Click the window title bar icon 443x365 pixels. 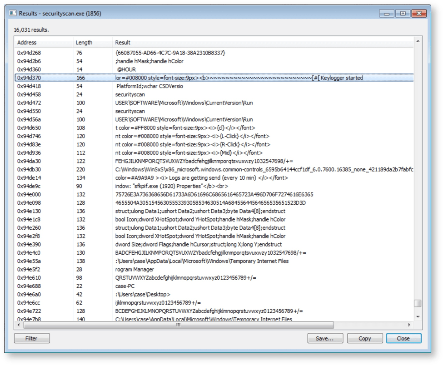coord(13,13)
